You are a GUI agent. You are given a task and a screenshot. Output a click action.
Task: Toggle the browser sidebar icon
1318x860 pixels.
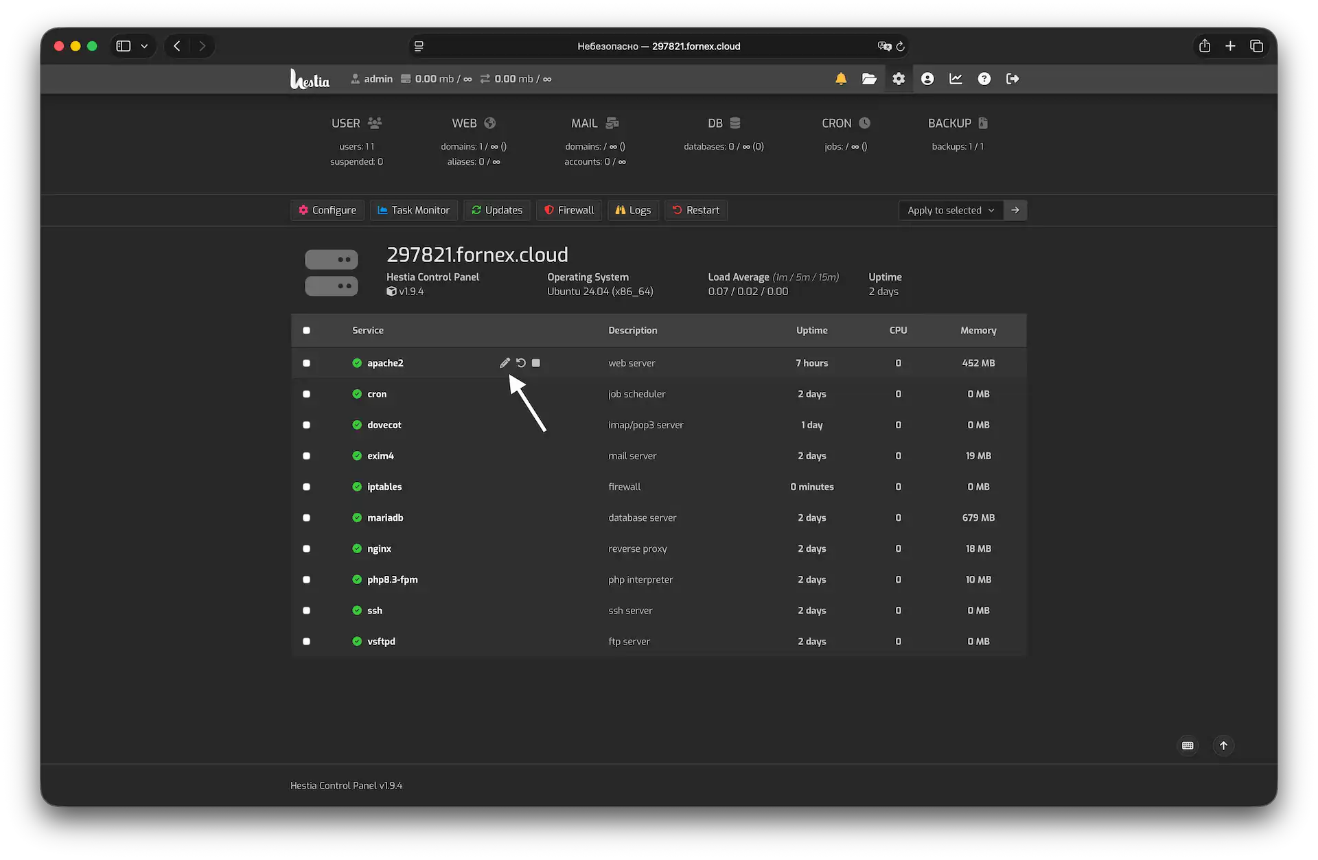[124, 46]
